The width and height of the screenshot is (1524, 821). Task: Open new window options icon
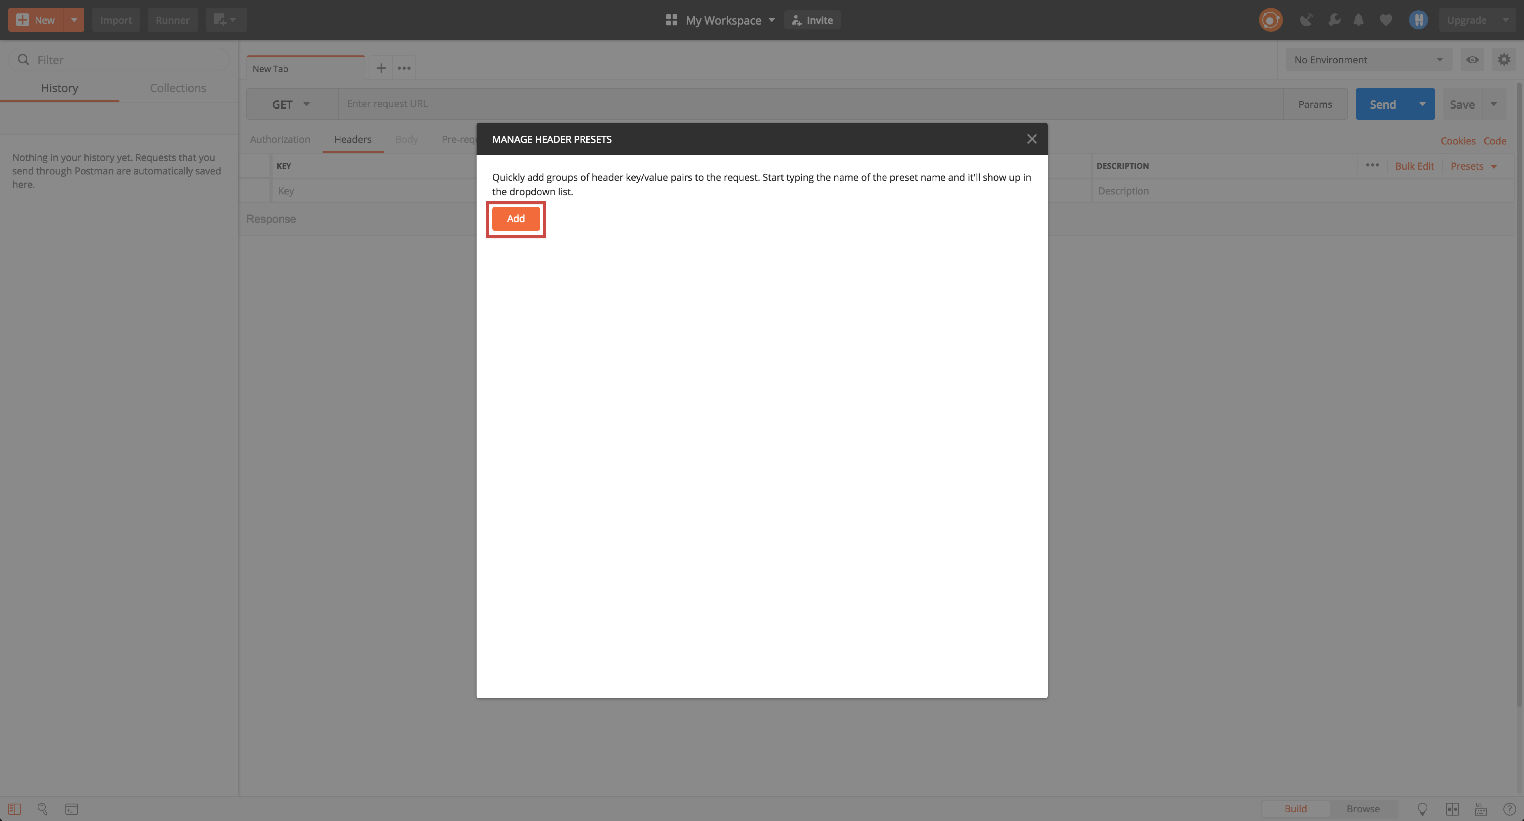click(x=225, y=19)
